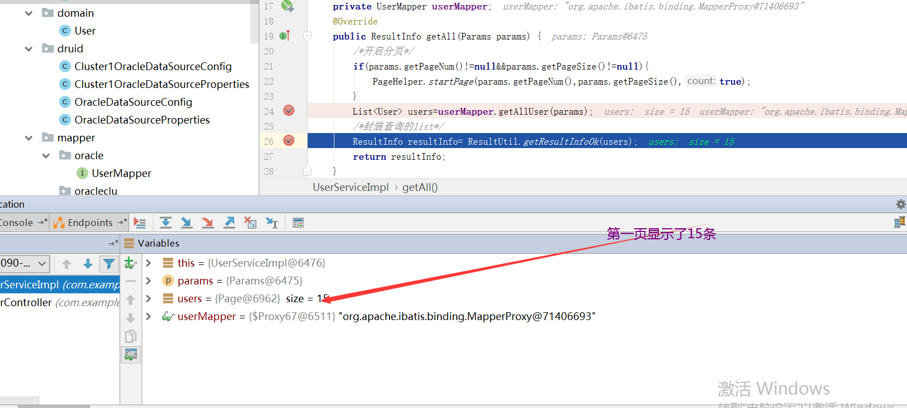
Task: Collapse the druid folder
Action: point(29,48)
